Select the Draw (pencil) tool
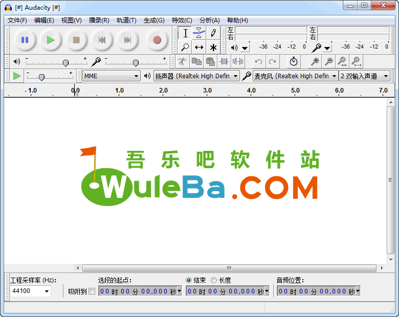 (213, 33)
